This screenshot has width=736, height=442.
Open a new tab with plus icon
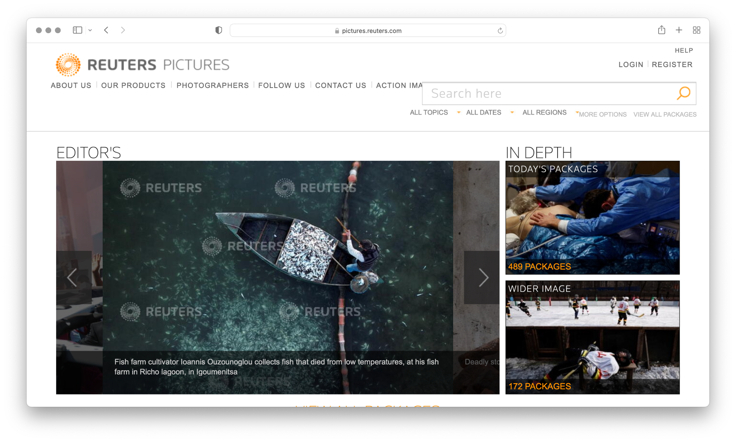tap(679, 30)
